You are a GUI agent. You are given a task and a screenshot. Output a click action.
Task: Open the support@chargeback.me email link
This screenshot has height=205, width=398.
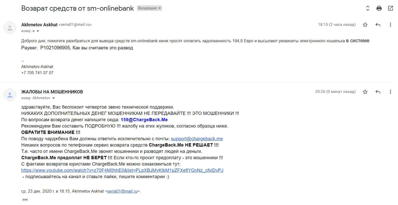(197, 139)
